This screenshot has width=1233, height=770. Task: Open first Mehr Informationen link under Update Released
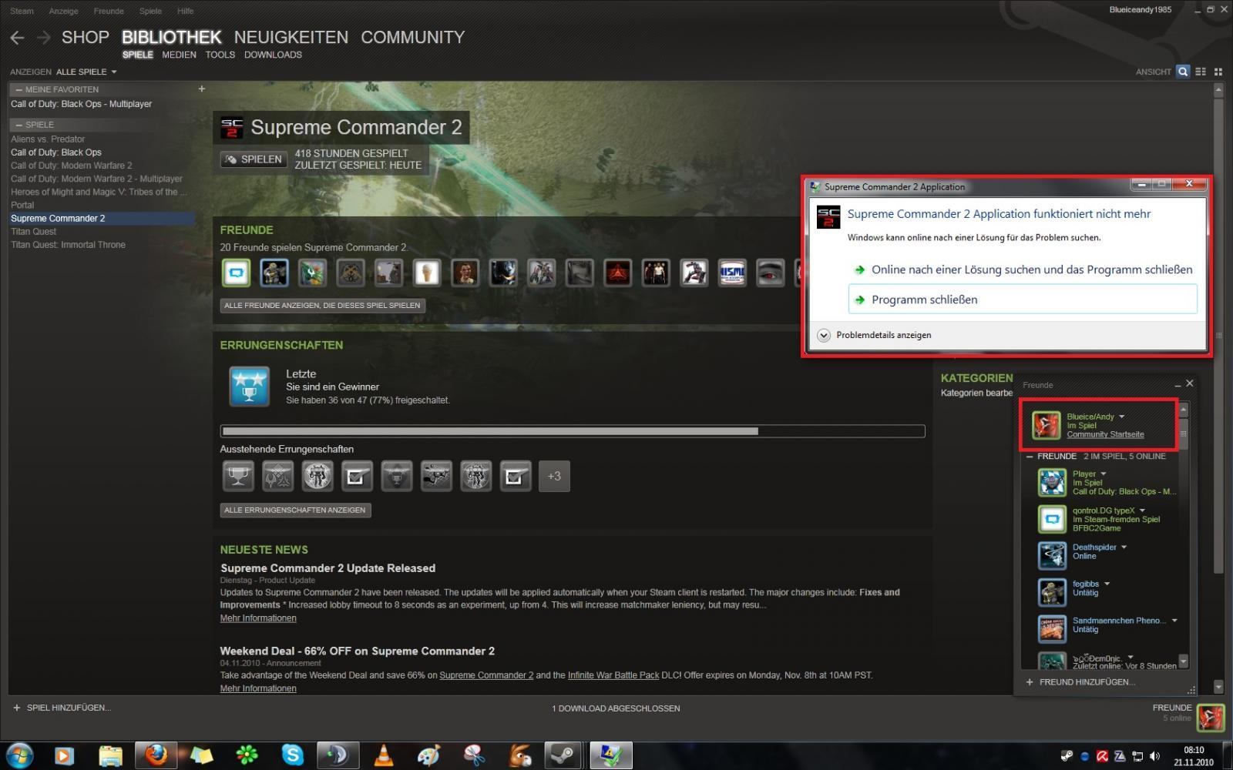tap(258, 618)
